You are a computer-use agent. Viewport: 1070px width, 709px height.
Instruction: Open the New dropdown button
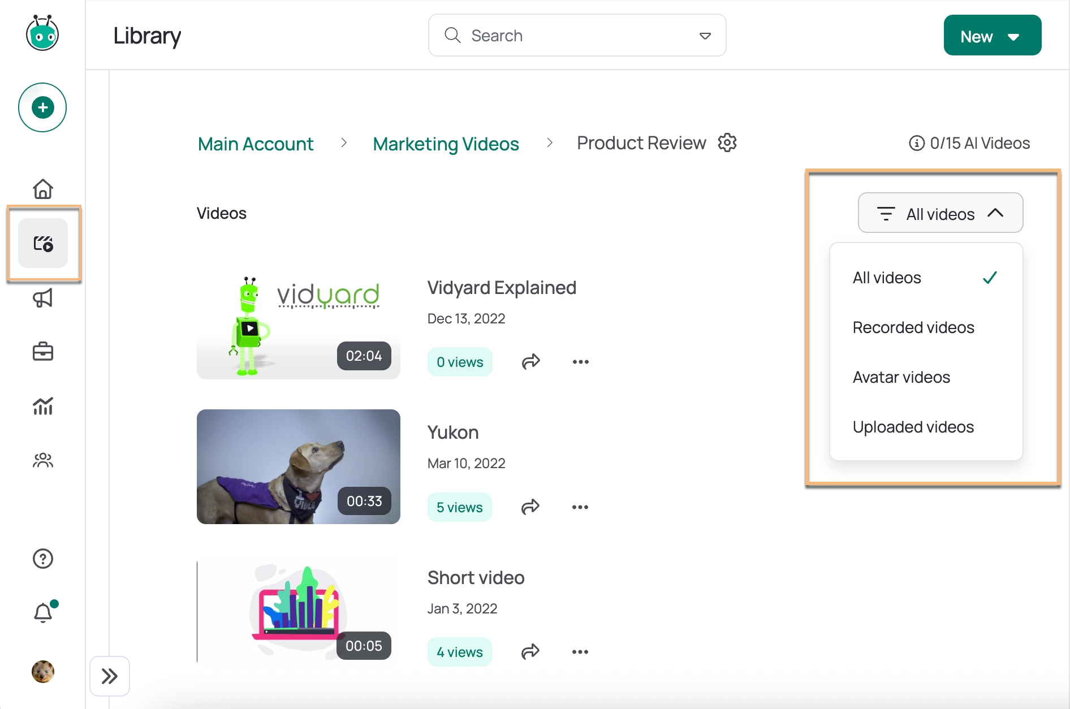click(x=993, y=36)
